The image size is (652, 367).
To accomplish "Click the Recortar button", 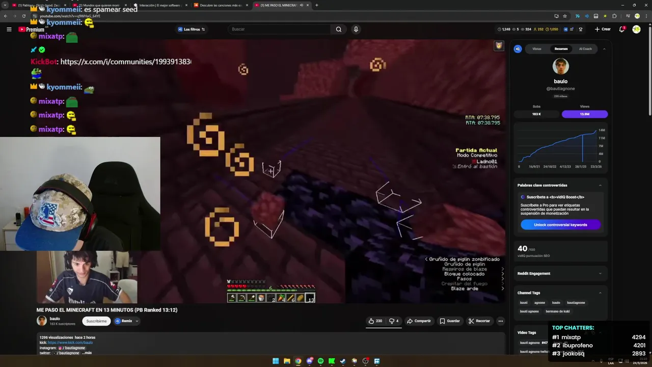I will 479,321.
